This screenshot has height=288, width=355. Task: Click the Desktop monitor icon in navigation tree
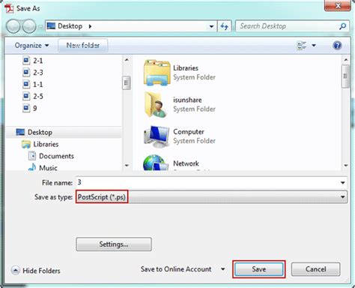(x=20, y=132)
